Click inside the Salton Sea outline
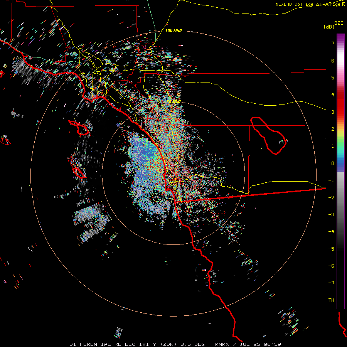The height and width of the screenshot is (347, 347). (269, 136)
